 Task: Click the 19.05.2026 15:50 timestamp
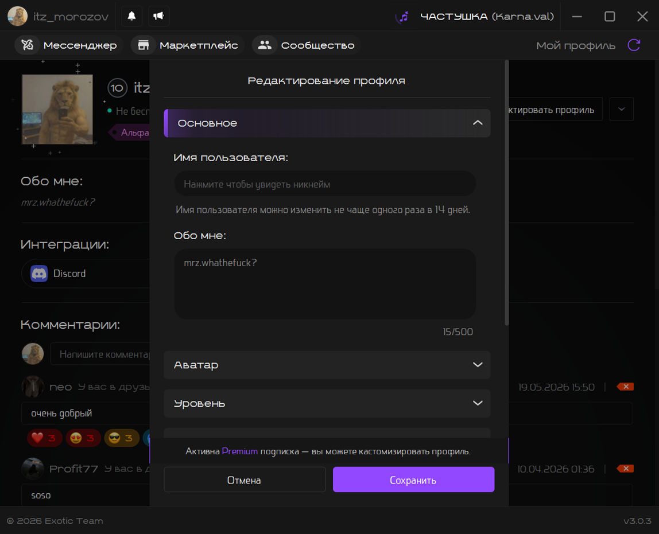(556, 387)
